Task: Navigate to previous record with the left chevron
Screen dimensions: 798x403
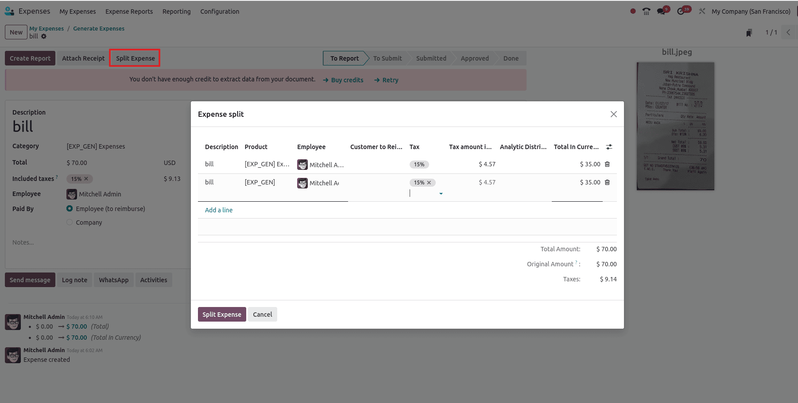Action: (x=788, y=32)
